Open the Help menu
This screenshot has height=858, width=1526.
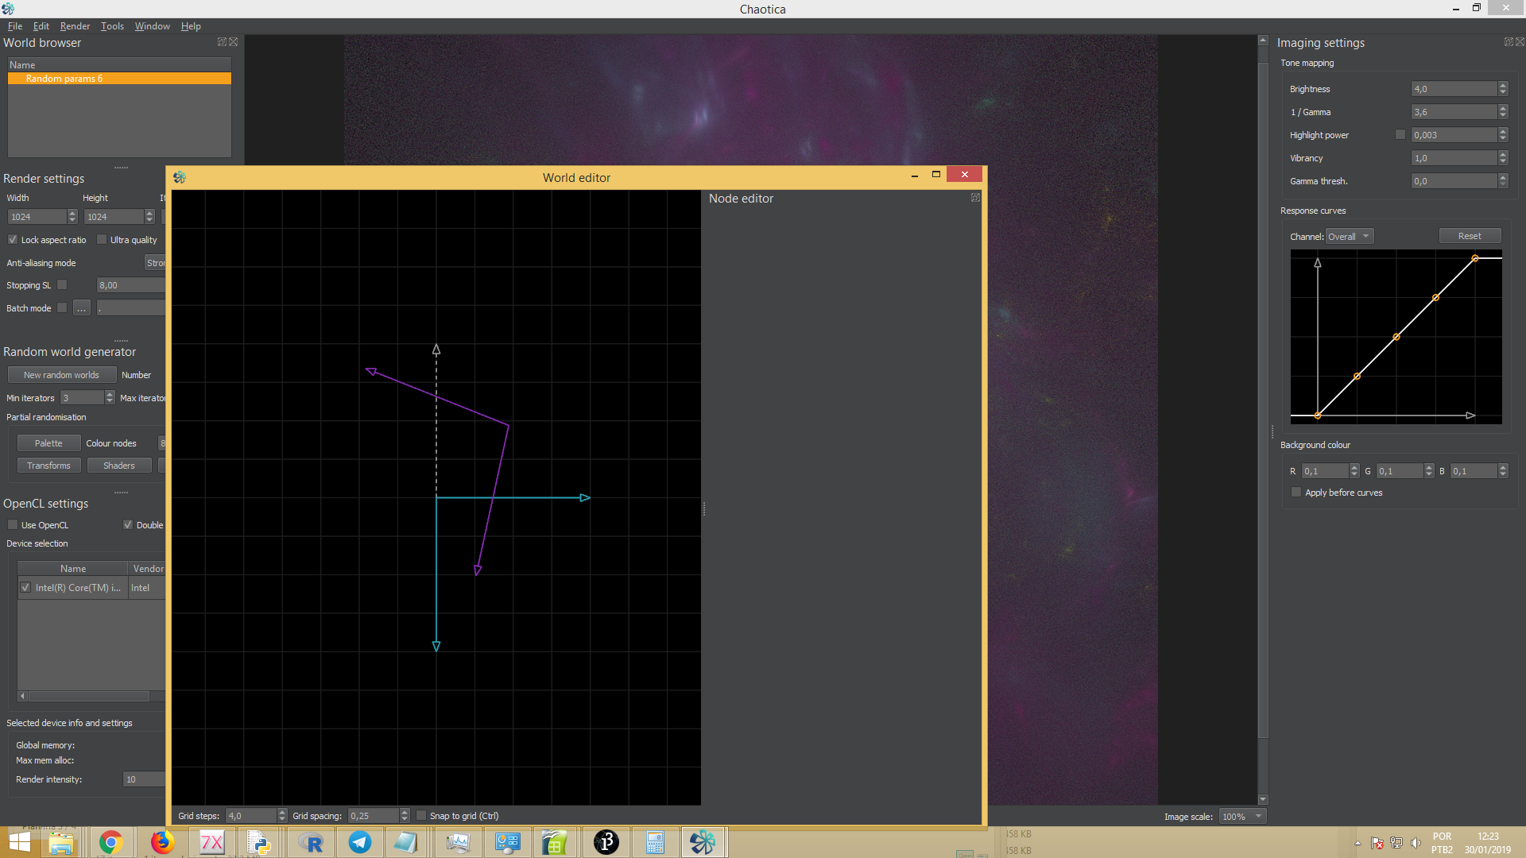point(191,25)
